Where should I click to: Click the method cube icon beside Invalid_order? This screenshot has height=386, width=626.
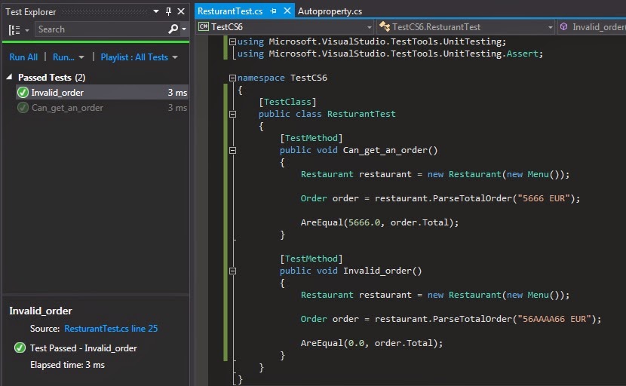pyautogui.click(x=563, y=26)
